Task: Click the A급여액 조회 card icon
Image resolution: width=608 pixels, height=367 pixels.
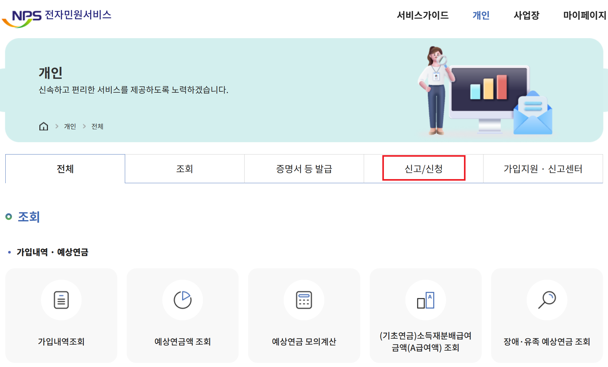Action: [426, 300]
